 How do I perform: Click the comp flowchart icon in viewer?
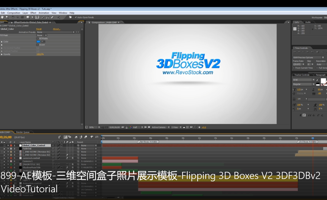pyautogui.click(x=195, y=127)
